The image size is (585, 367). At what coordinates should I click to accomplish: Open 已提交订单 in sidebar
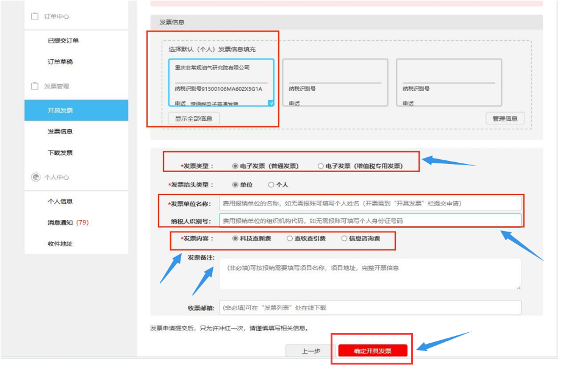pyautogui.click(x=63, y=41)
